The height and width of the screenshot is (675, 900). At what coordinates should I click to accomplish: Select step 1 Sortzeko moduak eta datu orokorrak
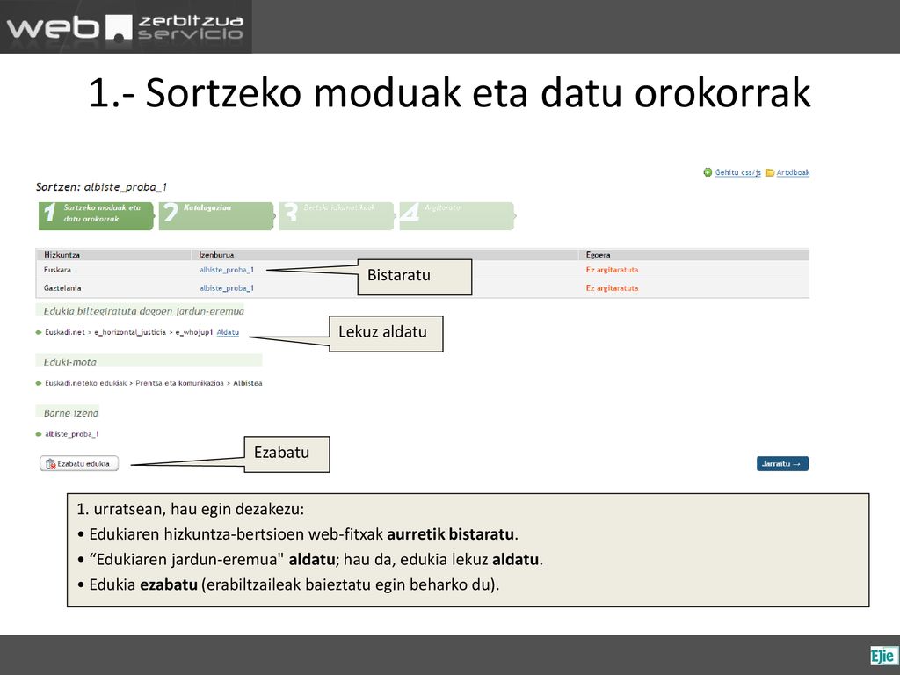click(96, 216)
